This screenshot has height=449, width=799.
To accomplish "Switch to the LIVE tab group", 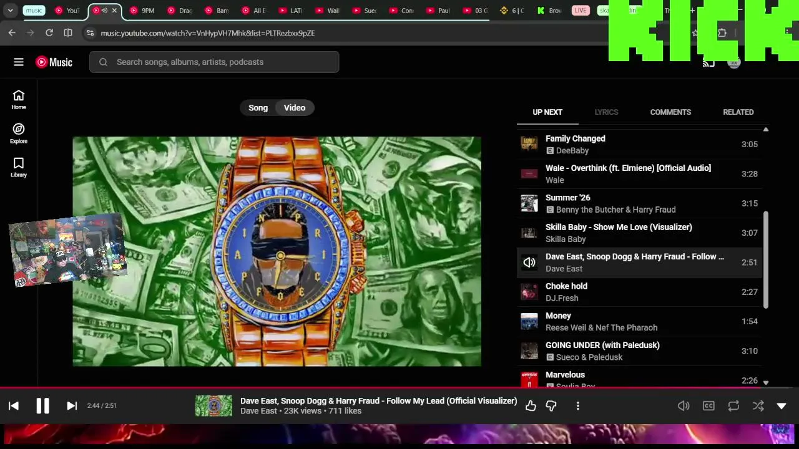I will [x=581, y=11].
